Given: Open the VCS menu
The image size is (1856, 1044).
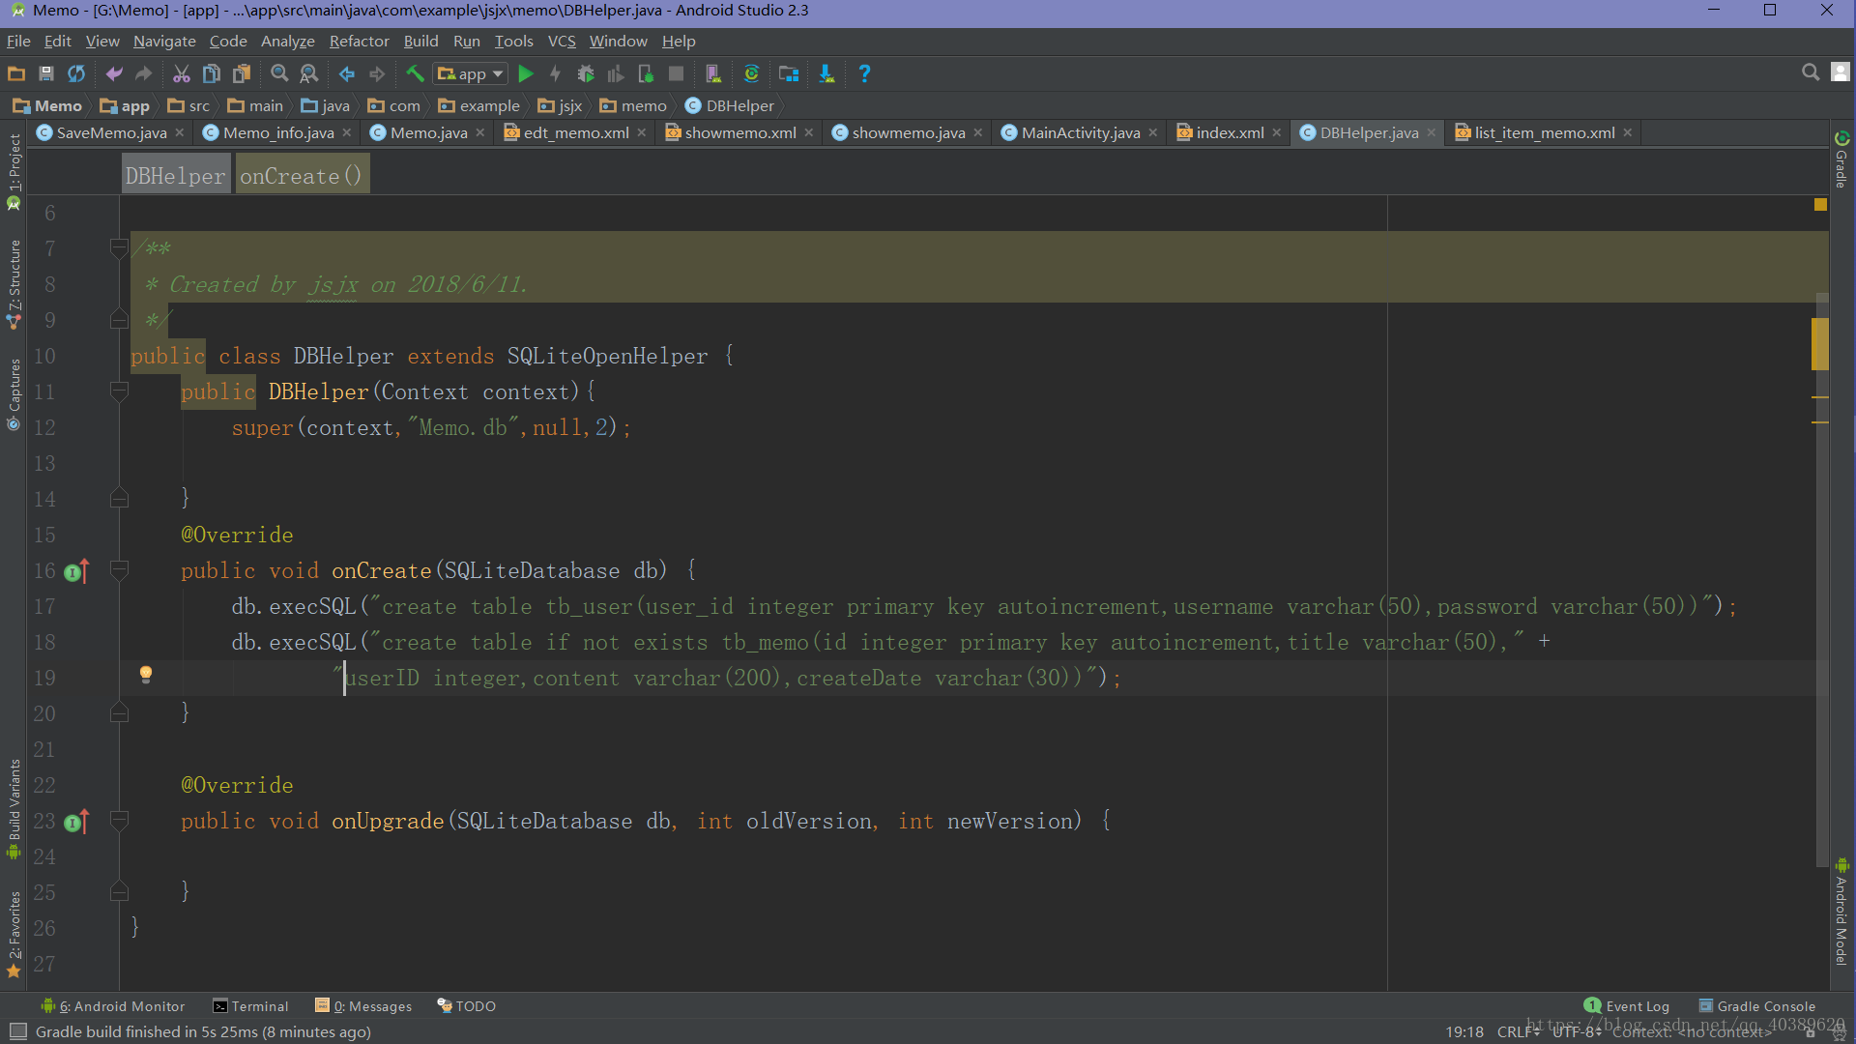Looking at the screenshot, I should click(x=562, y=41).
